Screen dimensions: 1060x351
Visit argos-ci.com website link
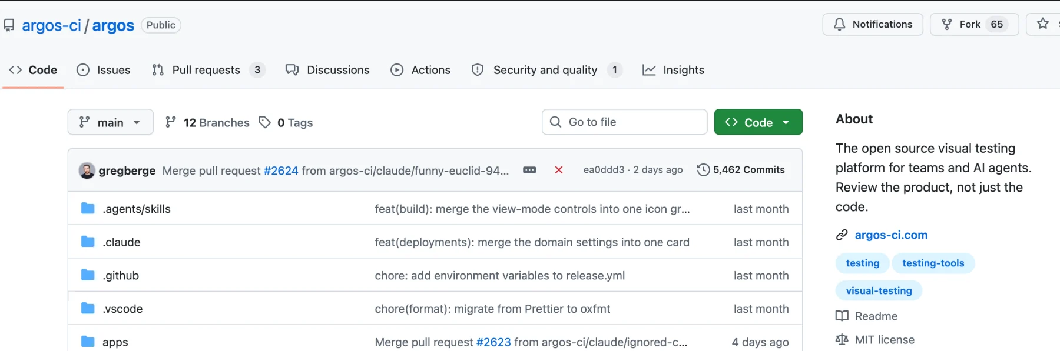click(891, 235)
